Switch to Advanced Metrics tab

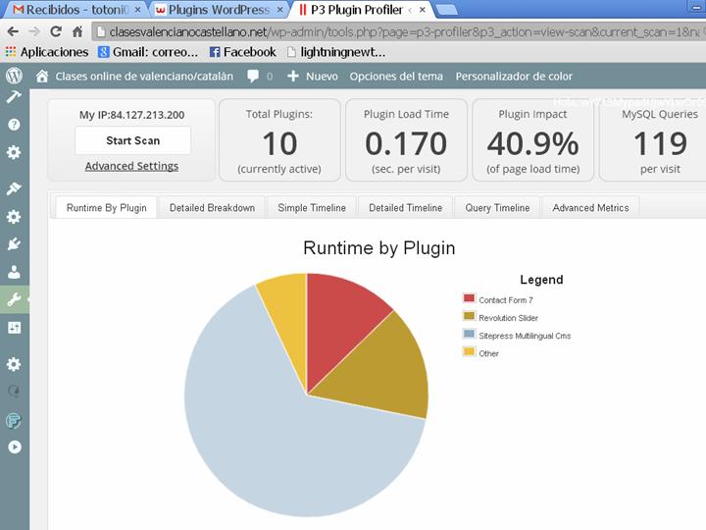590,208
